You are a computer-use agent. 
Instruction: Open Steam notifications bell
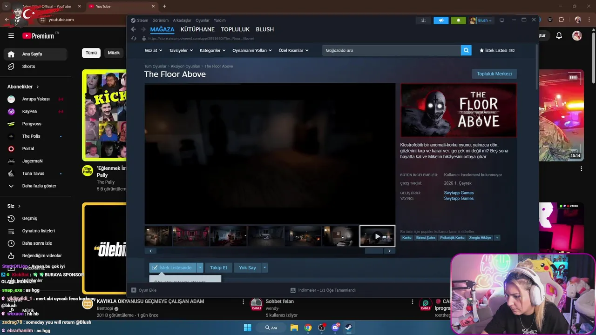click(x=458, y=20)
